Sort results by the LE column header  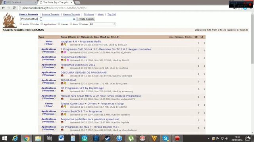tap(202, 37)
